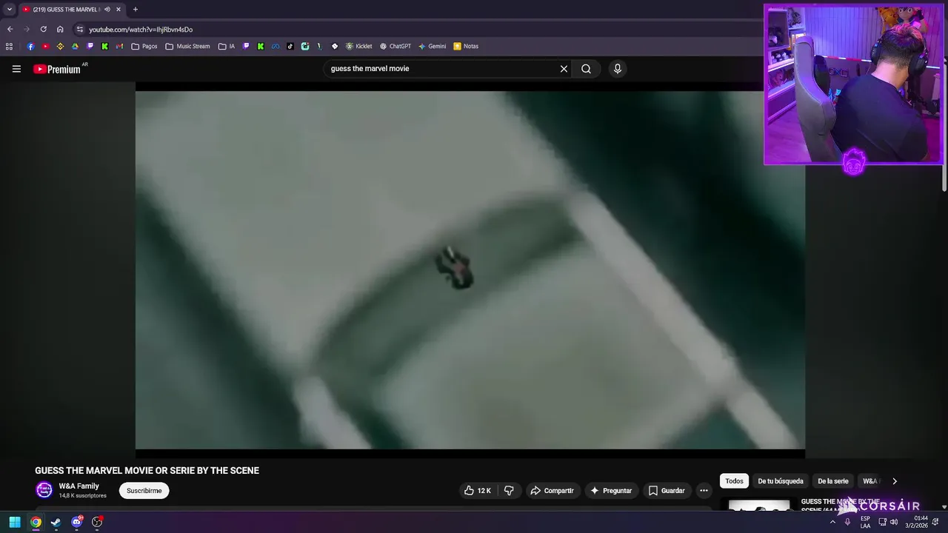Image resolution: width=948 pixels, height=533 pixels.
Task: View site information icon in address bar
Action: coord(80,30)
